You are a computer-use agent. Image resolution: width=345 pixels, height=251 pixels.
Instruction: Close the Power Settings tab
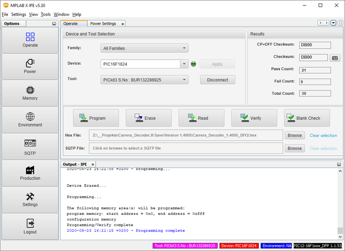[x=122, y=24]
